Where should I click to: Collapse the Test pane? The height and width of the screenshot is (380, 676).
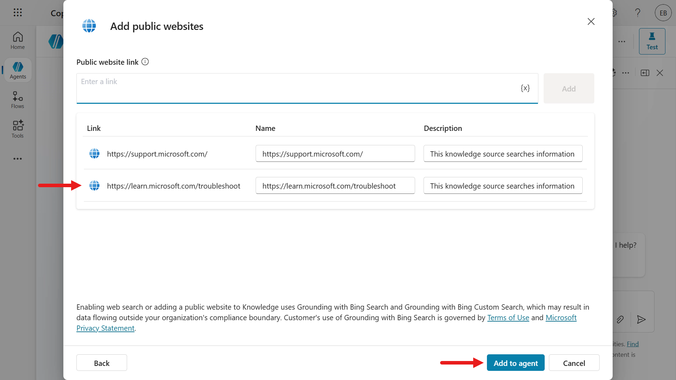point(645,73)
